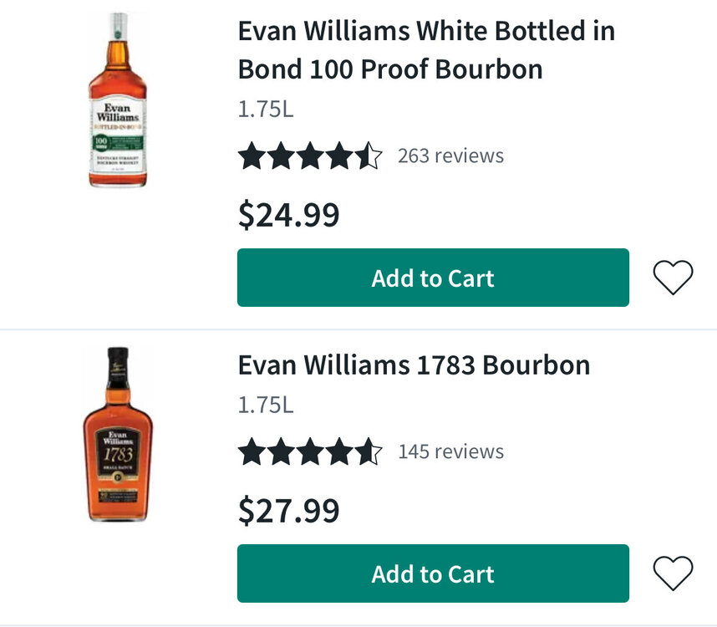Click the $24.99 price

[289, 215]
